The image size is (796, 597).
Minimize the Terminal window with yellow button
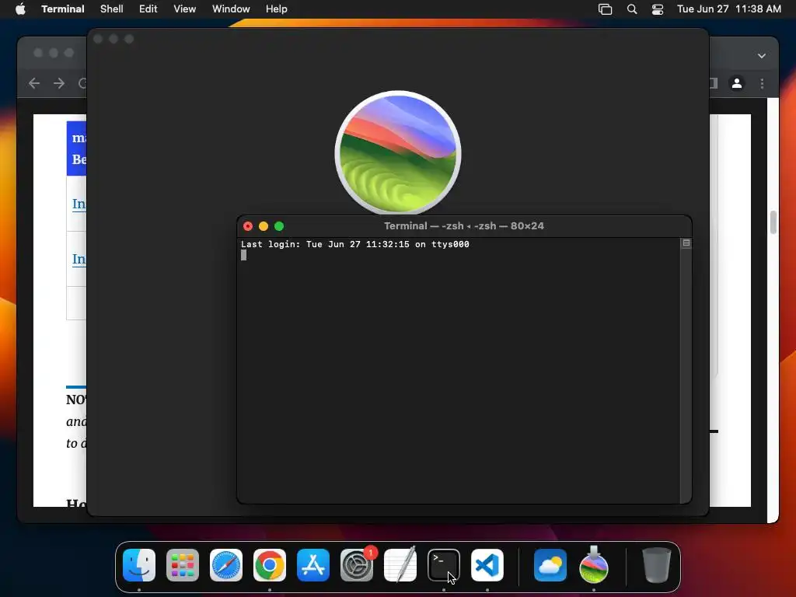264,226
